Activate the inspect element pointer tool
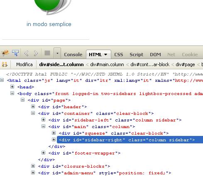203x176 pixels. point(15,53)
